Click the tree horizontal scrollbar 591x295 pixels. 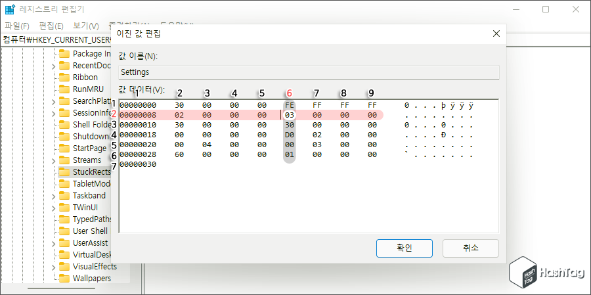coord(60,288)
